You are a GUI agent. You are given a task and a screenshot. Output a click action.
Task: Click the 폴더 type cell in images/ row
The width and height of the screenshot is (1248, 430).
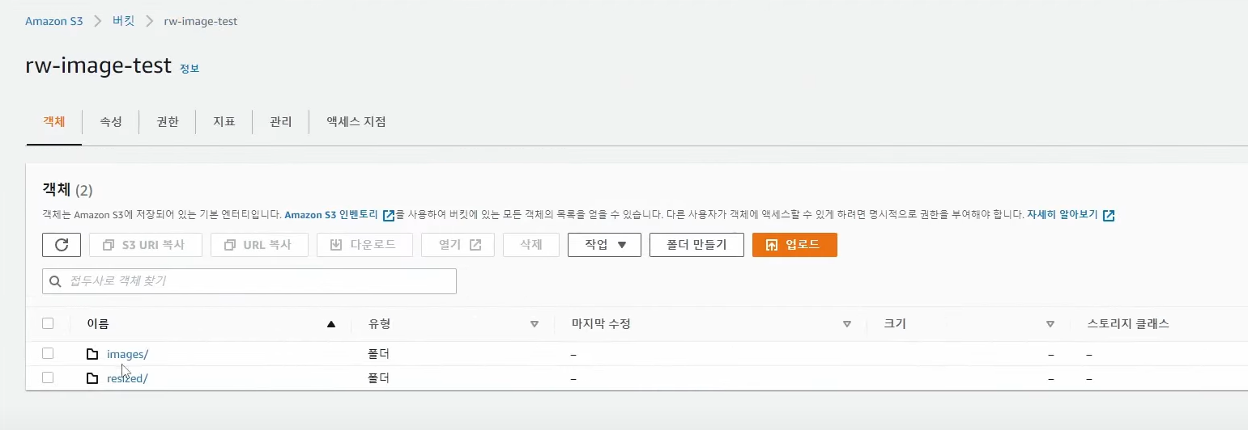point(379,354)
